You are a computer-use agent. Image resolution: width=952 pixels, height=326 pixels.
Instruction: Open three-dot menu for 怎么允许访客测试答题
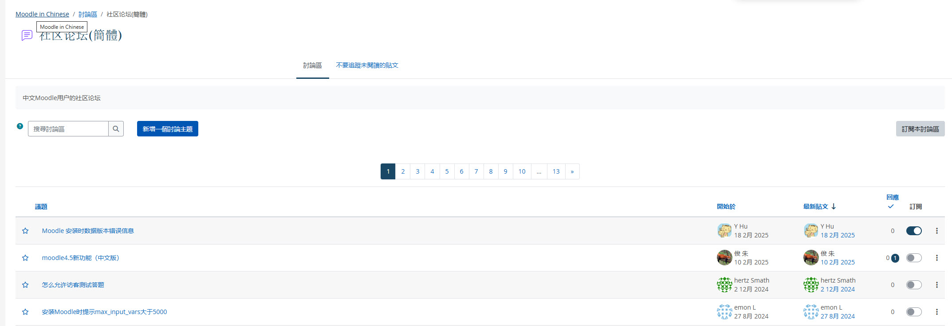tap(936, 285)
